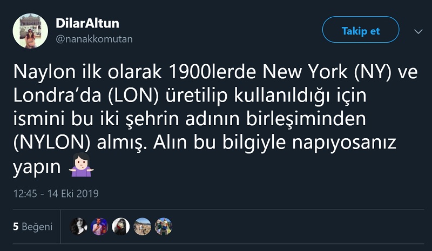Expand the tweet options chevron

coord(418,31)
